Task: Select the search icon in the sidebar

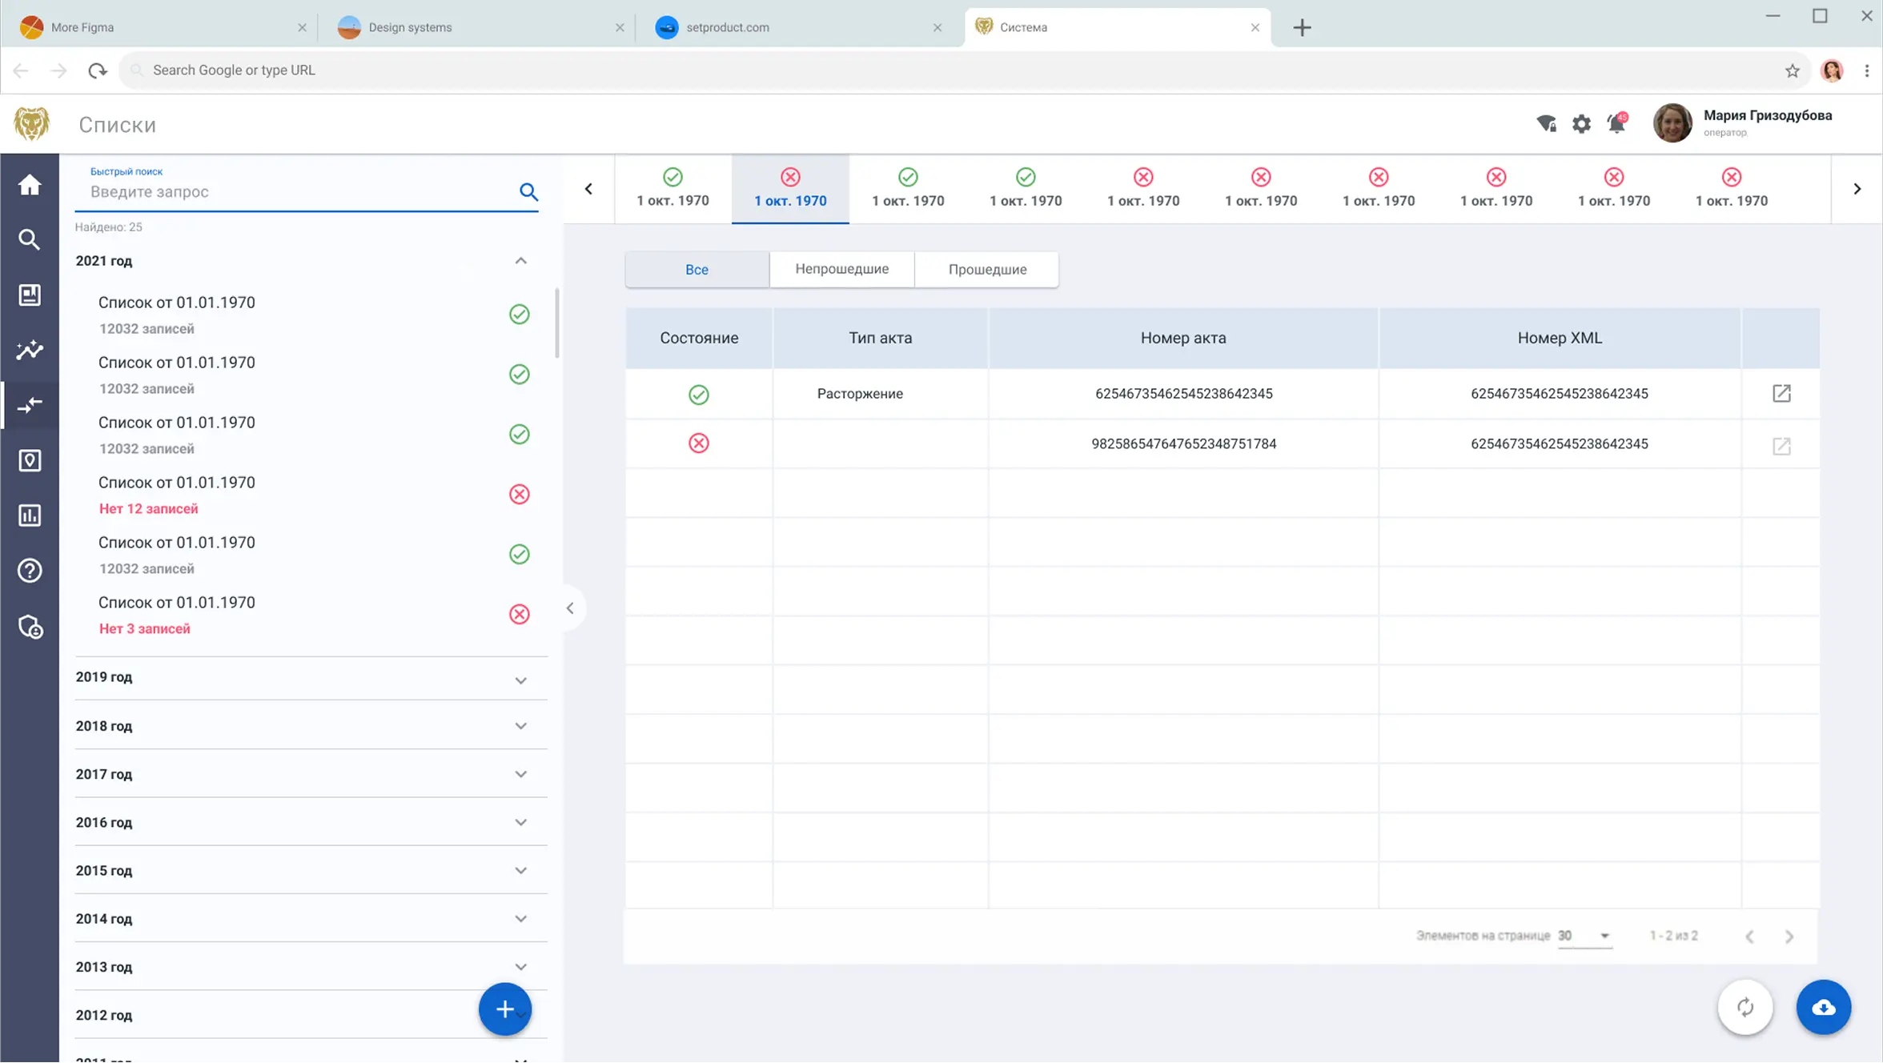Action: tap(30, 239)
